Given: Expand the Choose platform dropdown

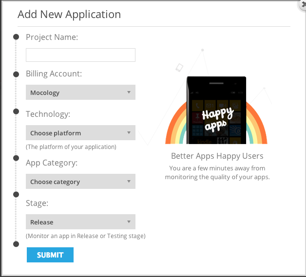Looking at the screenshot, I should (x=80, y=133).
